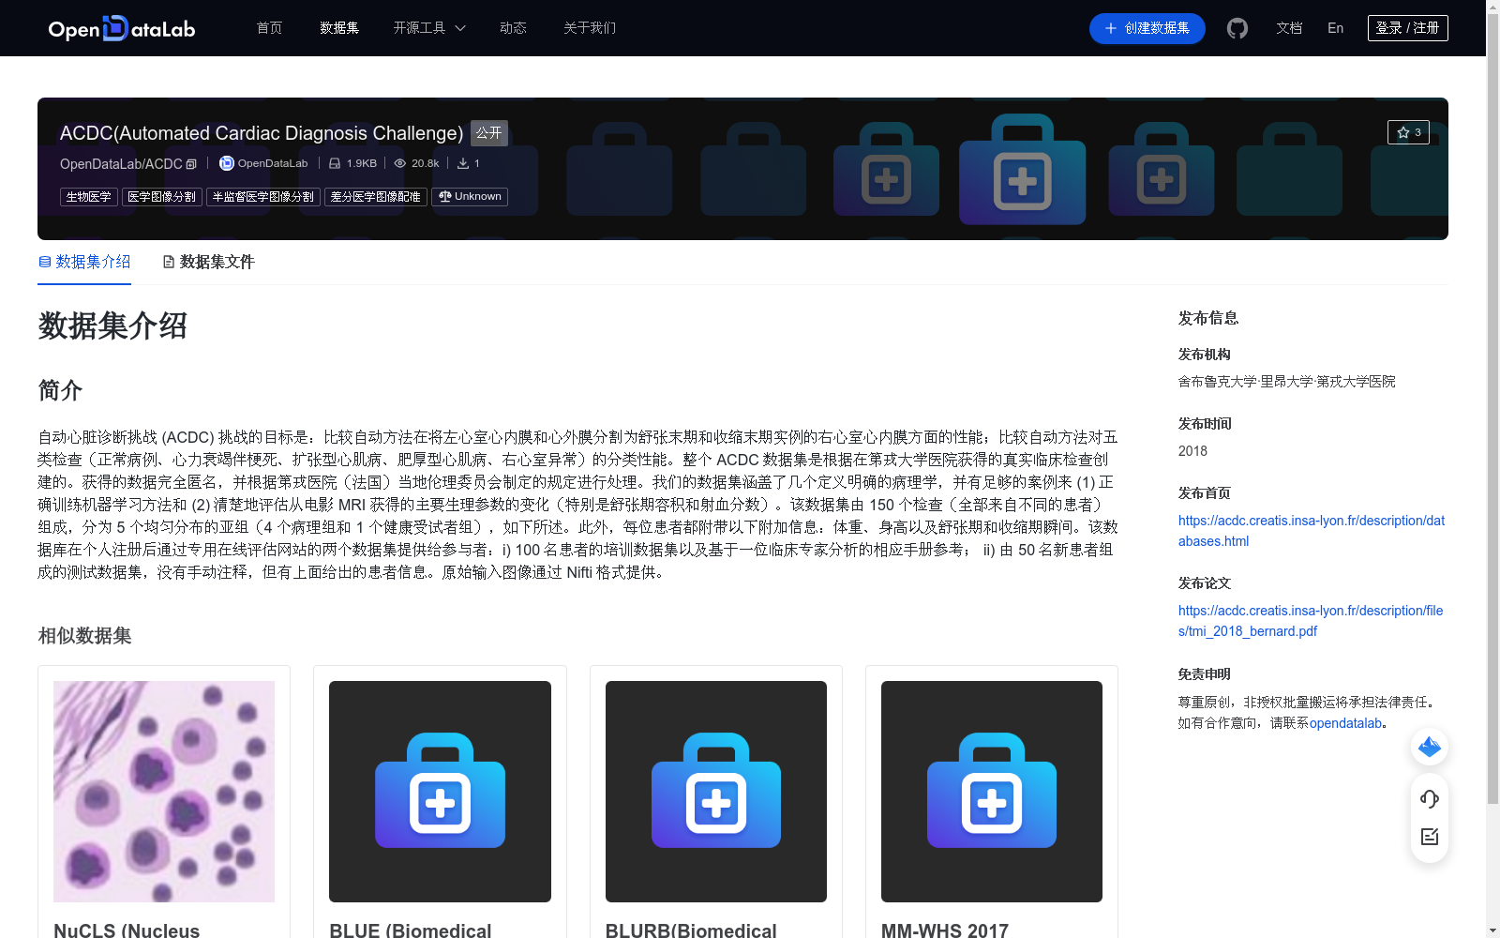Click the publish year 2018 text
Screen dimensions: 1500x938
(x=1192, y=451)
